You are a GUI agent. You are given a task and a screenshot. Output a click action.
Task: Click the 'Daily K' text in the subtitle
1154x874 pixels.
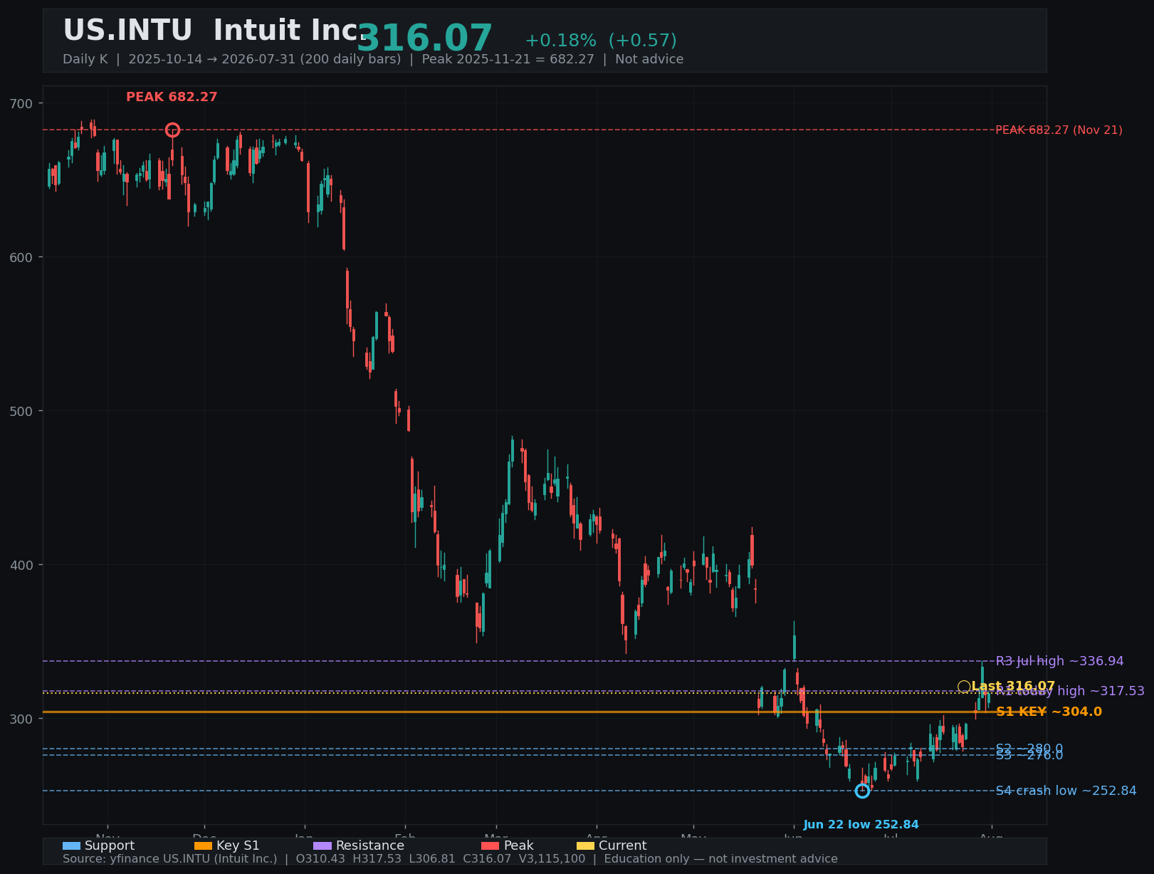tap(85, 59)
